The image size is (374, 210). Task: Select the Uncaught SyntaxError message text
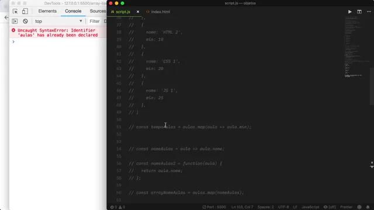coord(58,33)
